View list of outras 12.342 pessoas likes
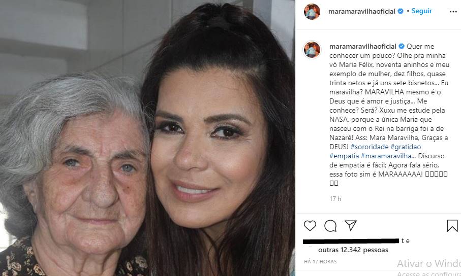 [x=353, y=250]
